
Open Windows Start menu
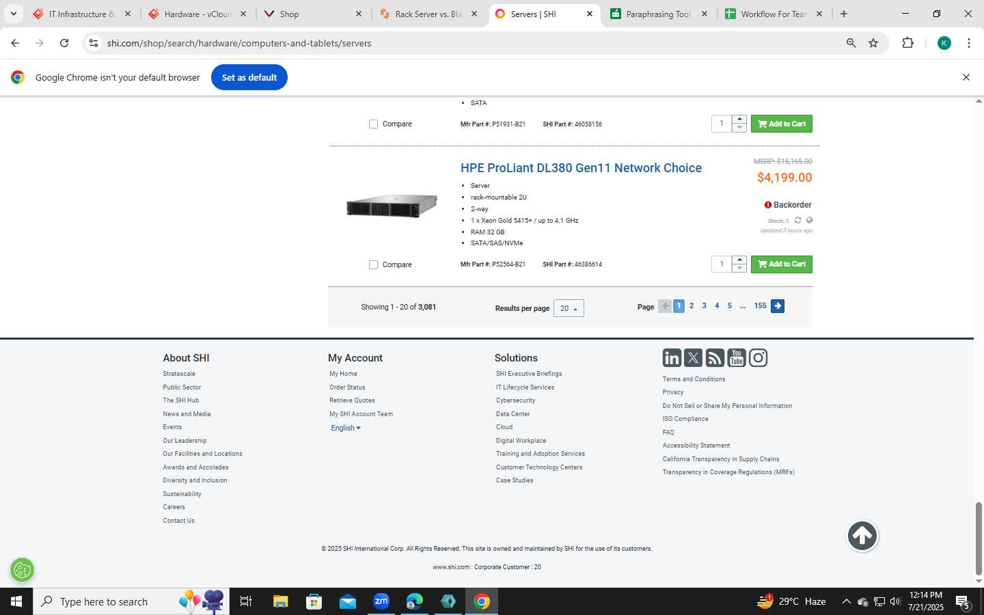tap(16, 601)
